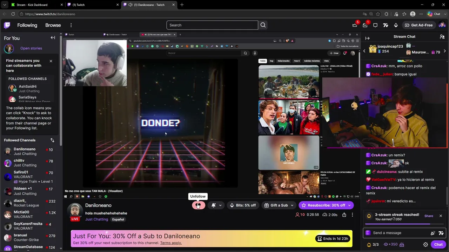Open the 7TV emote menu in chat
The height and width of the screenshot is (252, 449).
point(441,233)
